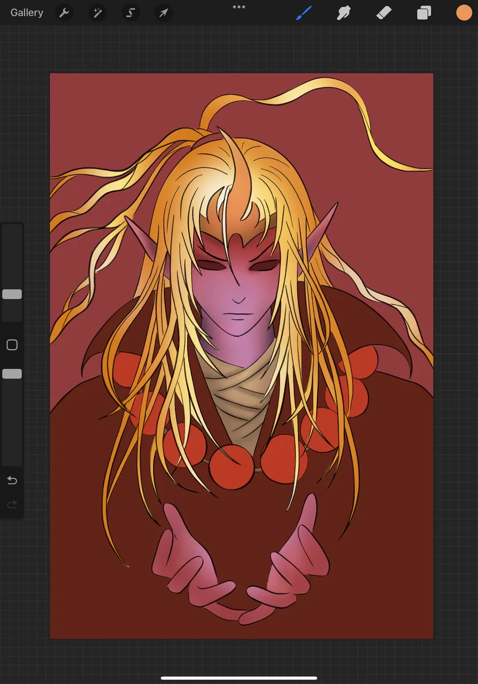Tap the redo arrow

pos(12,504)
